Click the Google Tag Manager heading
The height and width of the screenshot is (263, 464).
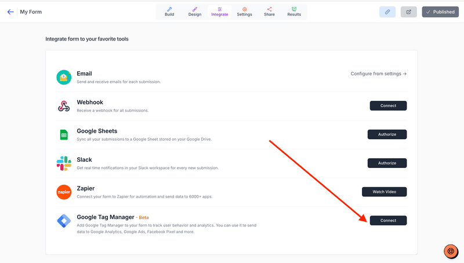click(x=106, y=217)
